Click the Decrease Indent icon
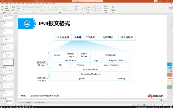 (x=55, y=7)
